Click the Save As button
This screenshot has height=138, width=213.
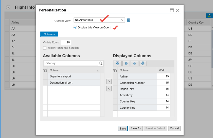coord(136,128)
